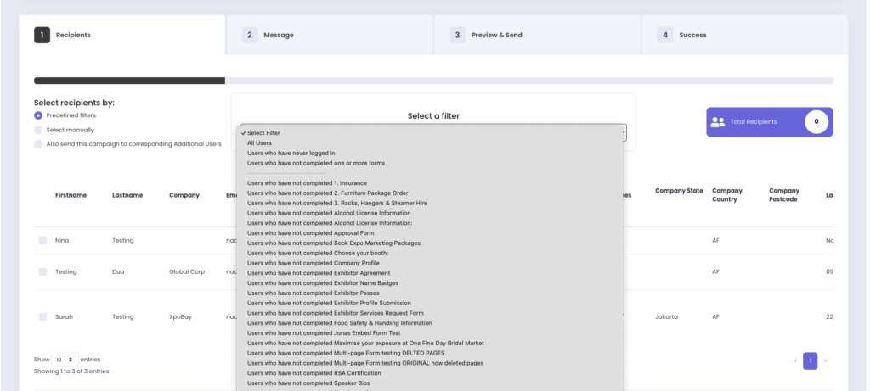Select the Predefined filters radio button

click(38, 115)
